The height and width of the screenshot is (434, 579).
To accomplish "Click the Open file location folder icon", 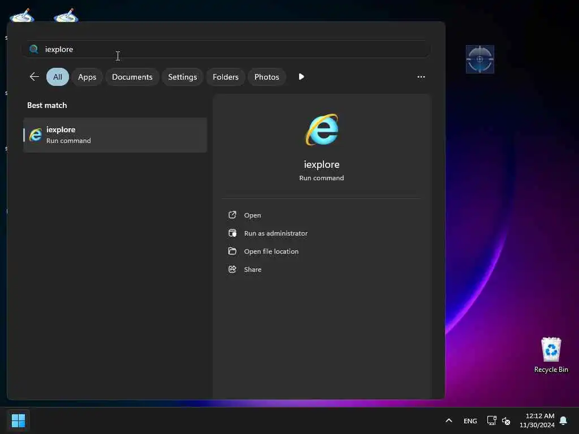I will pos(232,251).
